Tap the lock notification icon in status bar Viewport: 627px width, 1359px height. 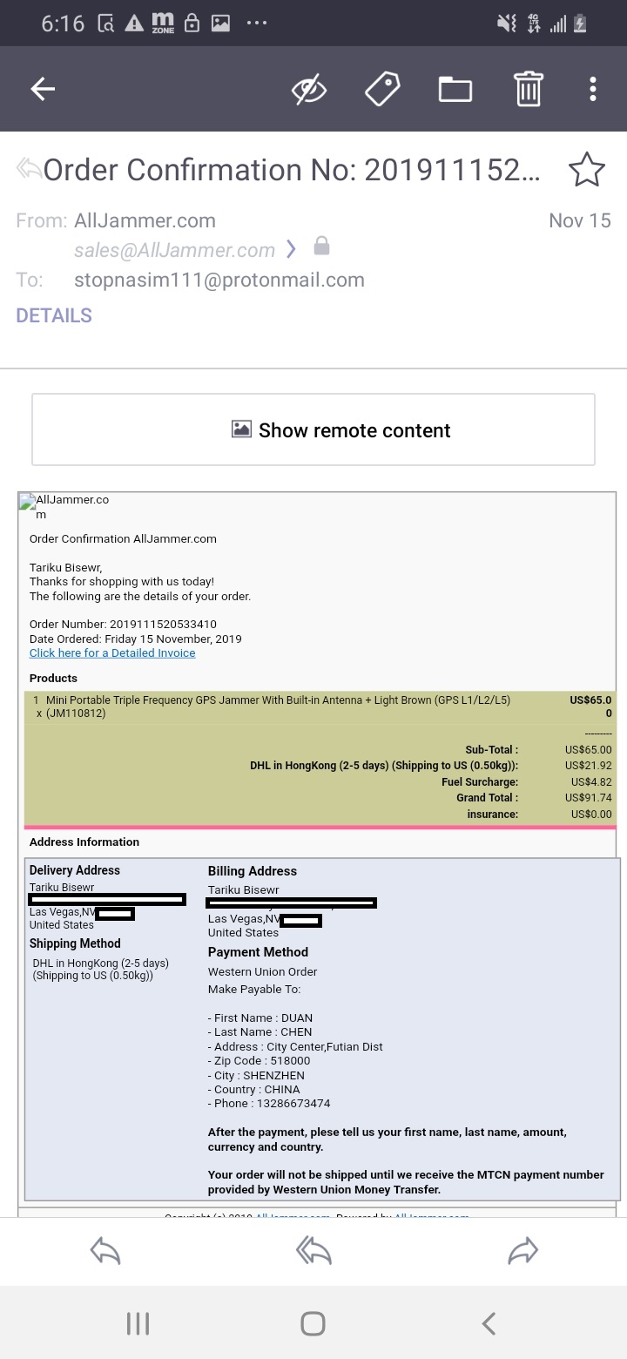coord(192,24)
